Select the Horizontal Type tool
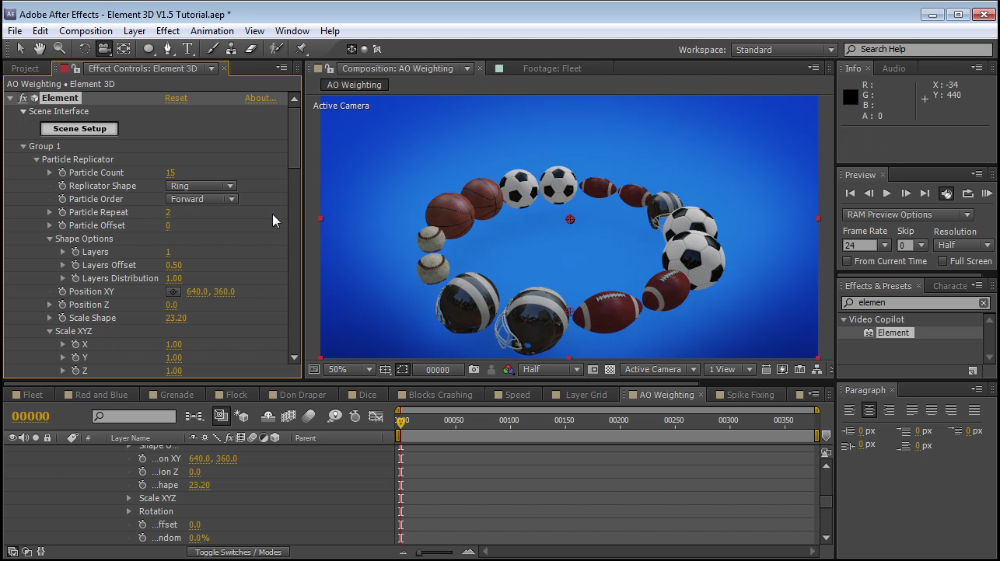Screen dimensions: 1000x561 click(x=187, y=49)
